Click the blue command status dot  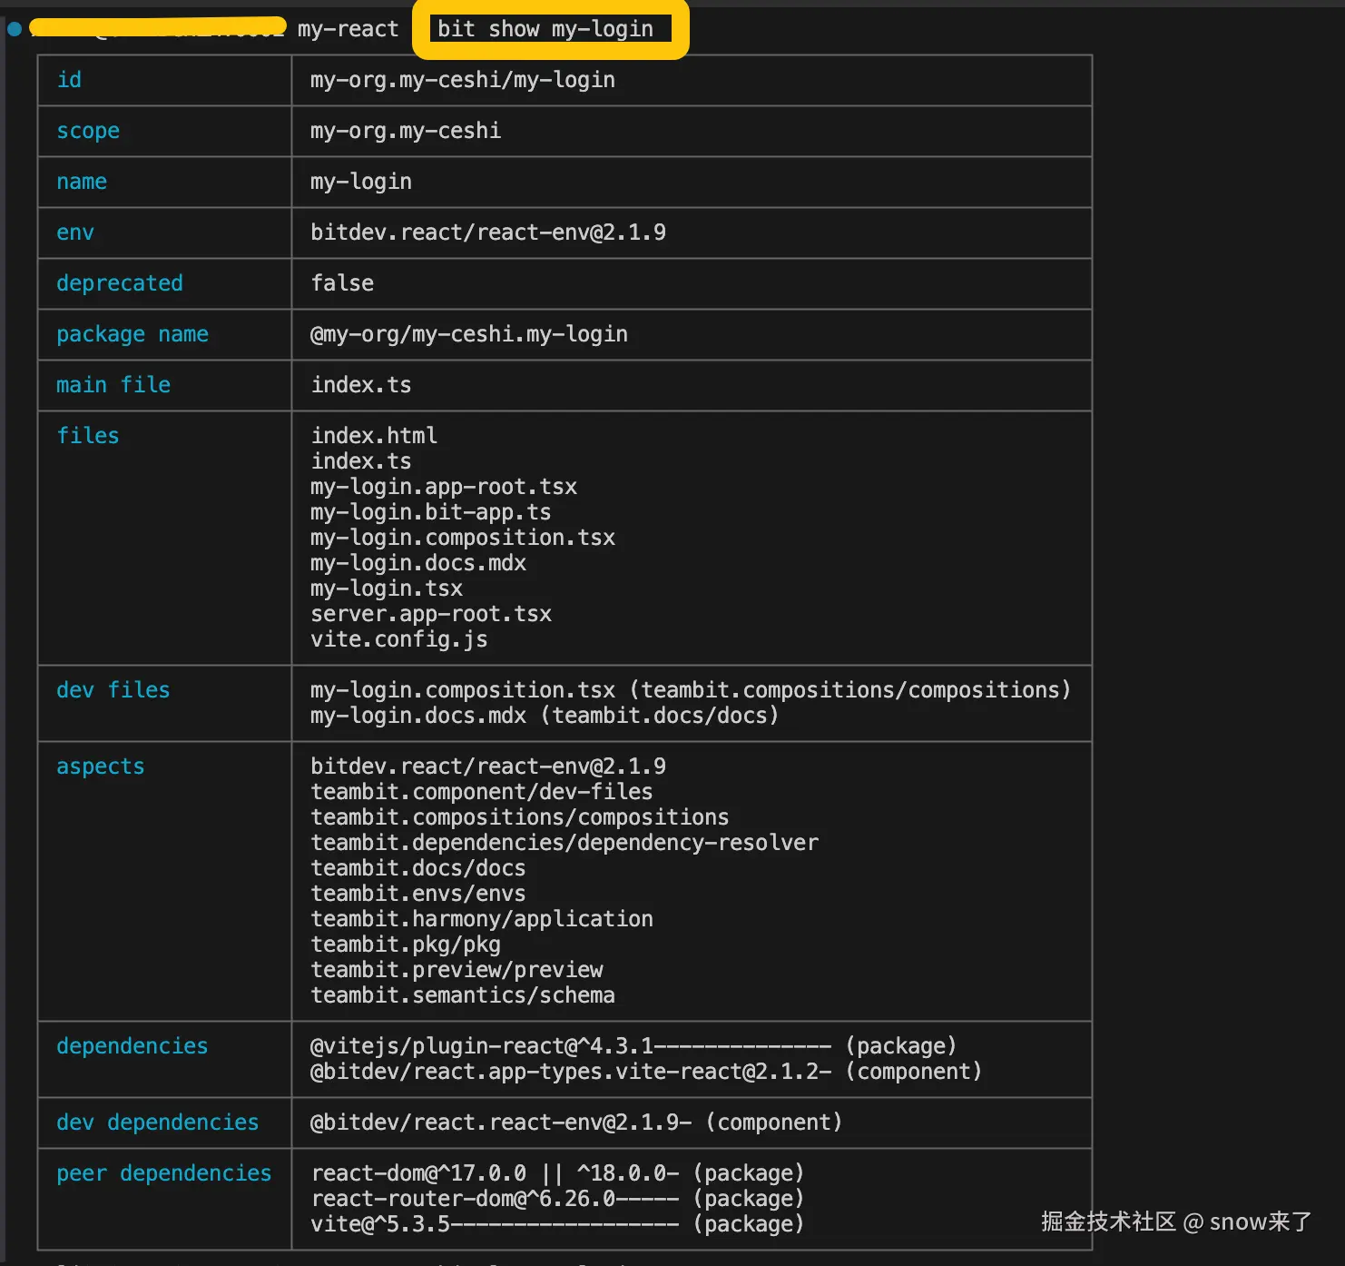coord(15,29)
